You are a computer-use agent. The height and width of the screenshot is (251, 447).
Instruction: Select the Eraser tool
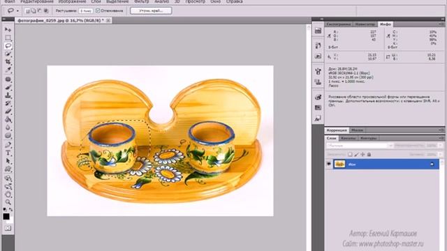tap(8, 112)
